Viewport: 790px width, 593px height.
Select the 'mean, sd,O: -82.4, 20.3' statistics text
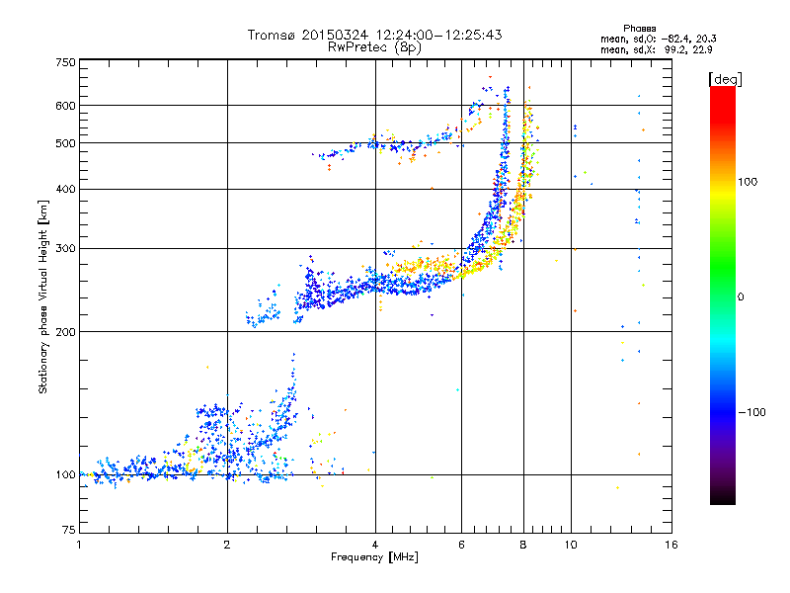pos(658,39)
